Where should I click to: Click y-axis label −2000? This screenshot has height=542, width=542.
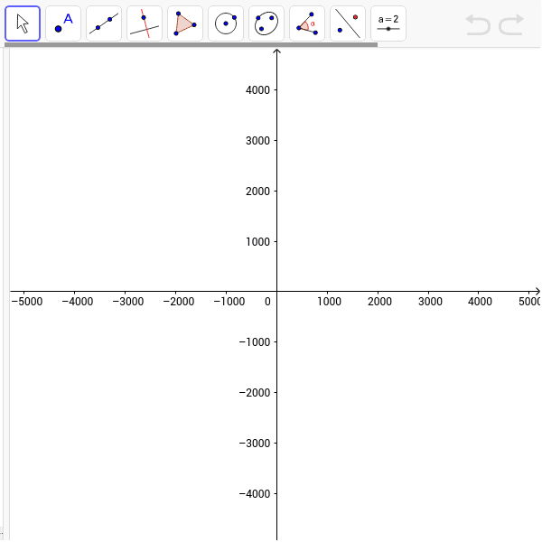tap(255, 393)
